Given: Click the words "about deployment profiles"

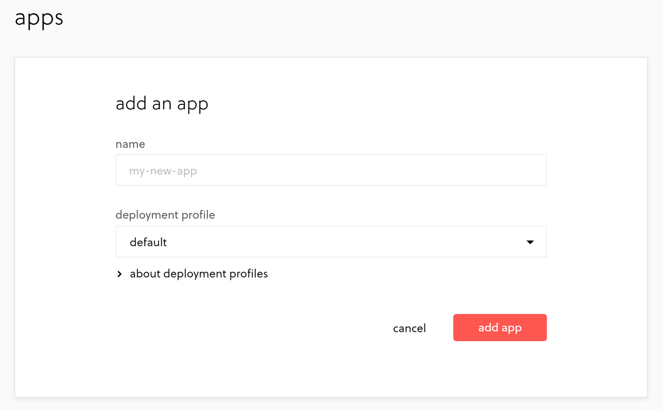Looking at the screenshot, I should click(198, 274).
